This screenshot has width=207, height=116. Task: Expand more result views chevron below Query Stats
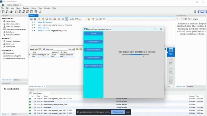coord(171,83)
